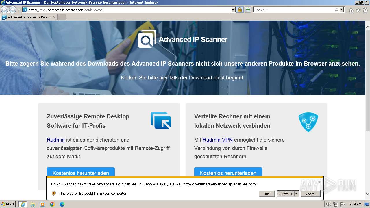Open the Favorites star icon
This screenshot has height=208, width=370.
358,10
